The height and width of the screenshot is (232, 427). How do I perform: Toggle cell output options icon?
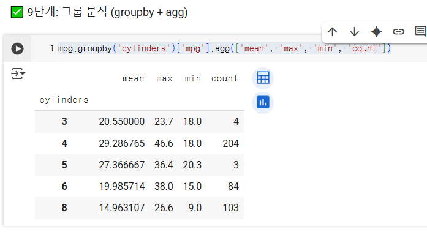[x=18, y=73]
